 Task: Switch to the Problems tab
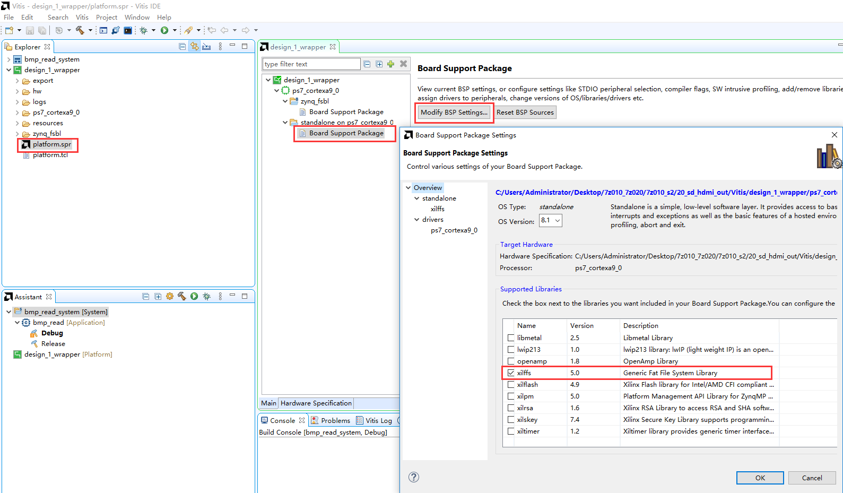pos(331,420)
